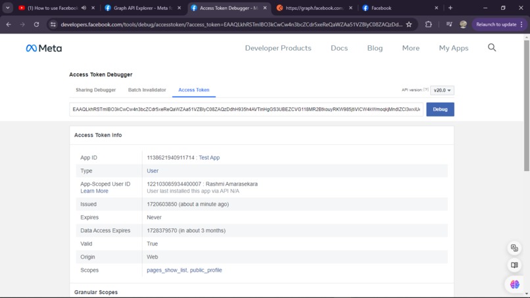Click the Valid value True
Viewport: 530px width, 298px height.
click(152, 244)
